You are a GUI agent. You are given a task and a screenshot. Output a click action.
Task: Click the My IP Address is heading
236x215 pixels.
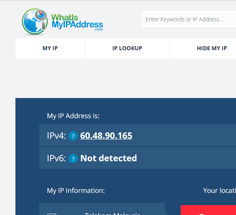click(x=73, y=116)
